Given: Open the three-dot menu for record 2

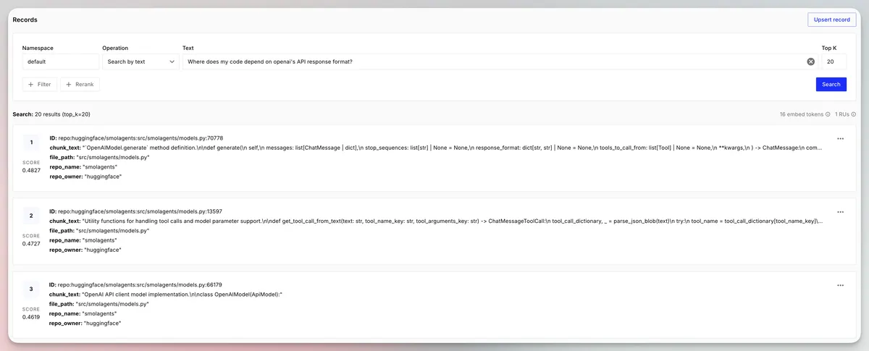Looking at the screenshot, I should (x=840, y=212).
